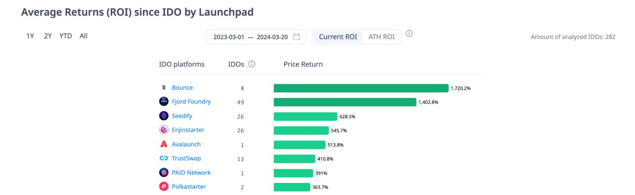635x195 pixels.
Task: Select the YTD time range
Action: (x=66, y=36)
